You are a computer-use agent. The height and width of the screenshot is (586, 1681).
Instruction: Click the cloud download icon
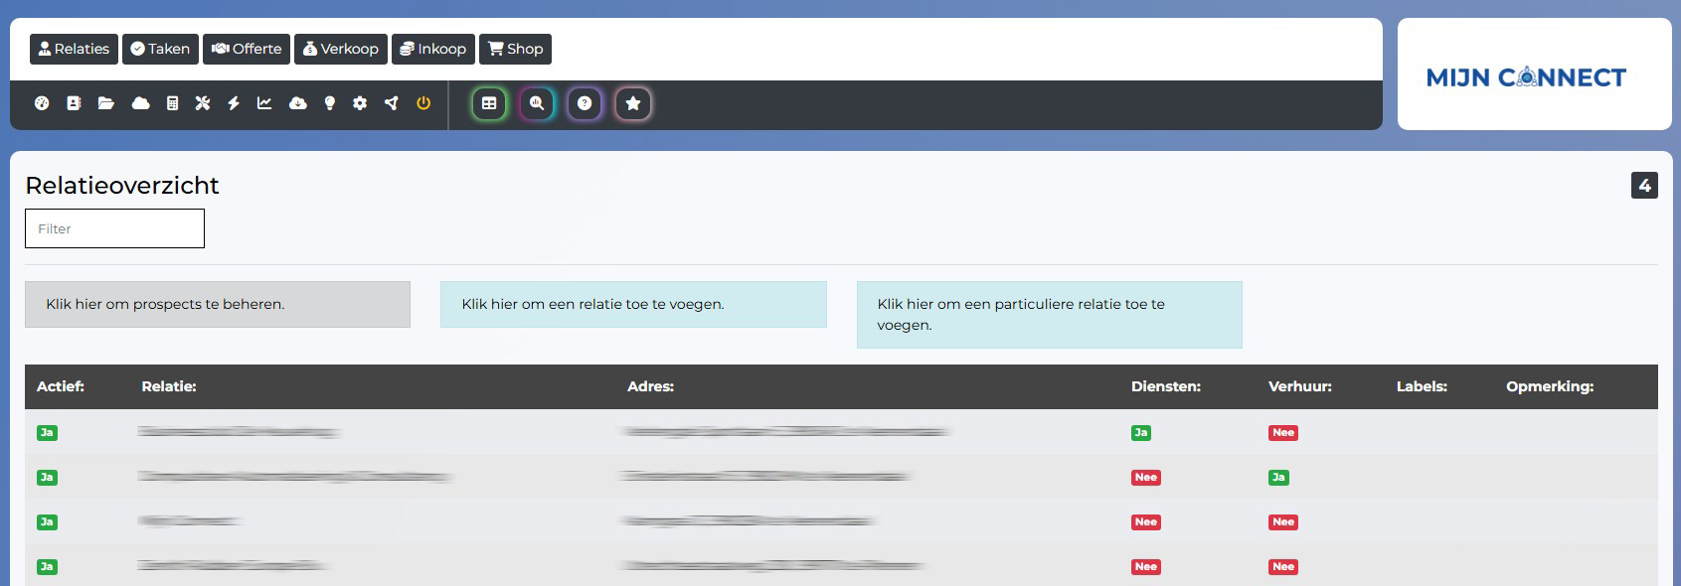click(298, 103)
